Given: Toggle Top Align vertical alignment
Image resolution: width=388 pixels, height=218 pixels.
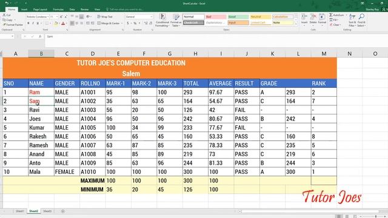Looking at the screenshot, I should [x=72, y=16].
